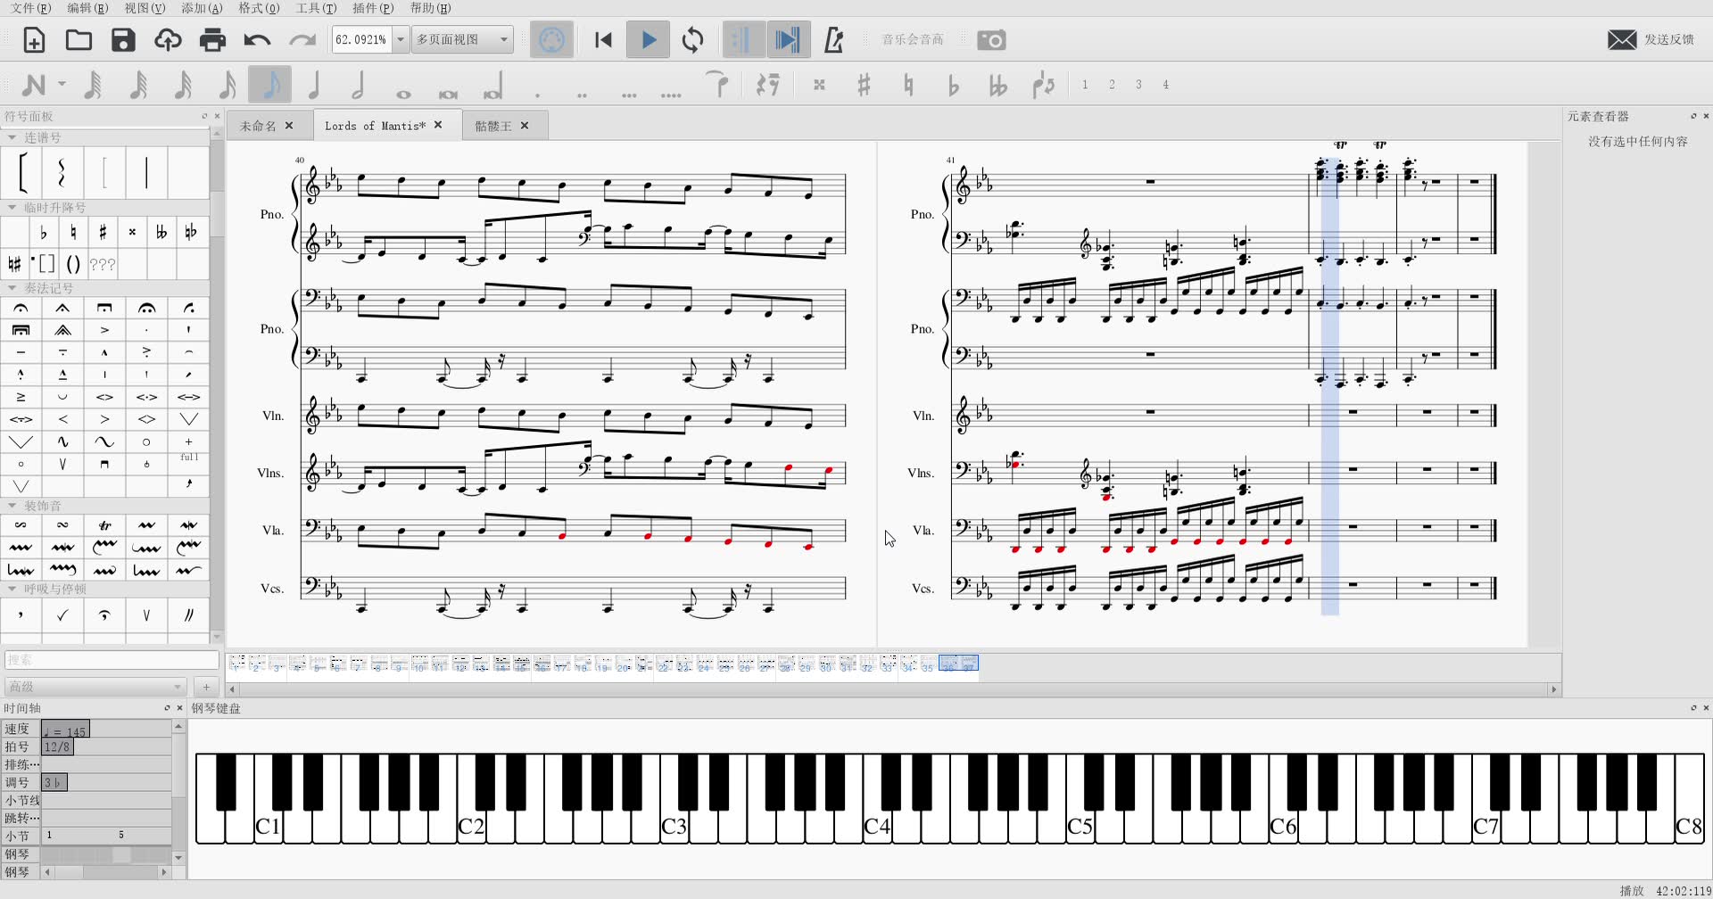The image size is (1713, 899).
Task: Insert a rest from the note toolbar
Action: tap(767, 85)
